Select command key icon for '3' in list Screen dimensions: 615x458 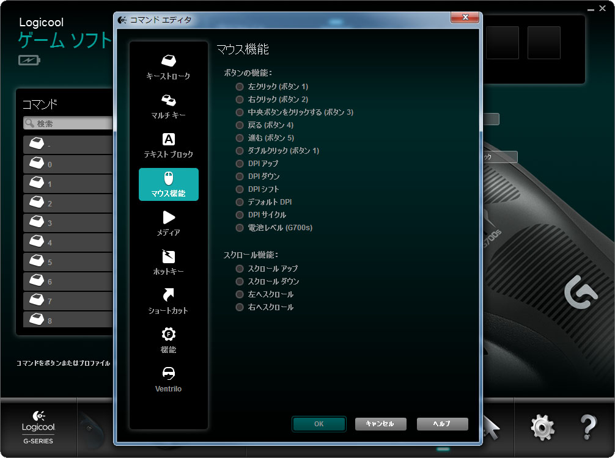[x=37, y=221]
